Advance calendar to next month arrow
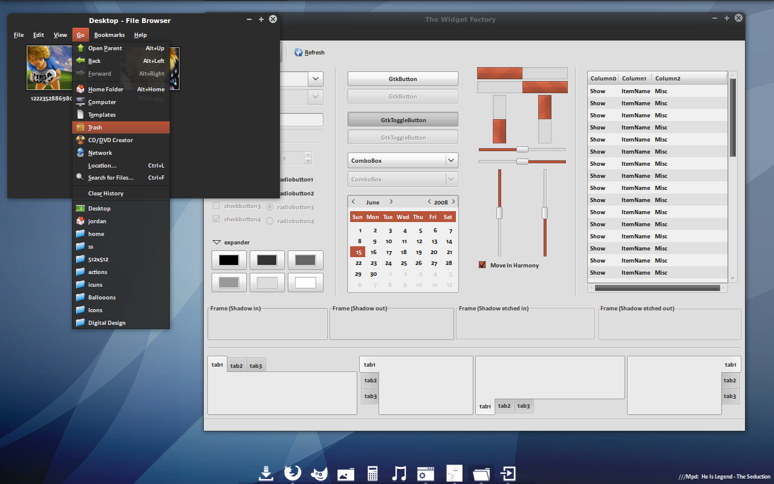This screenshot has height=484, width=774. click(x=391, y=202)
